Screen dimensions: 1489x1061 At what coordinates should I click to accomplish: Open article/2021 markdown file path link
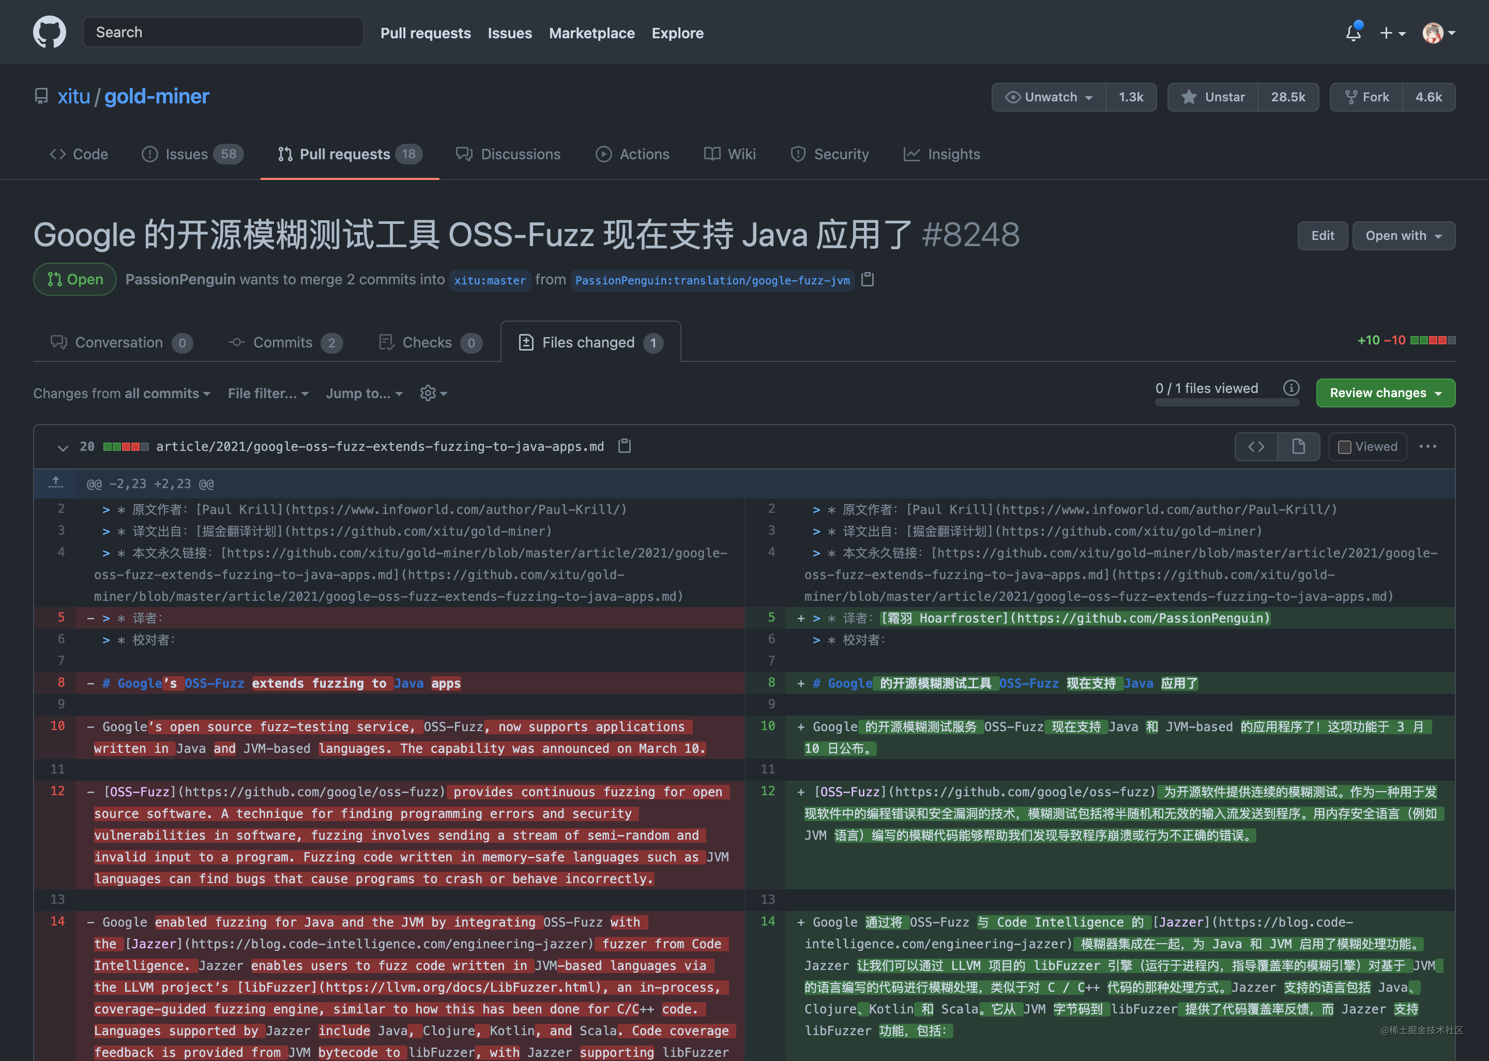pyautogui.click(x=380, y=447)
